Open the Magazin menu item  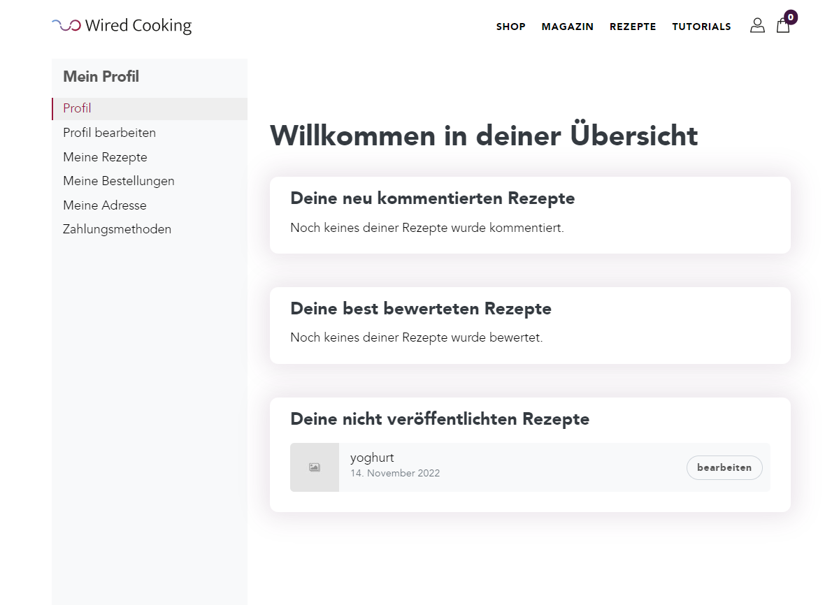[567, 27]
